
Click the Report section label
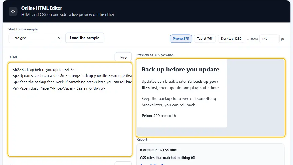click(142, 139)
